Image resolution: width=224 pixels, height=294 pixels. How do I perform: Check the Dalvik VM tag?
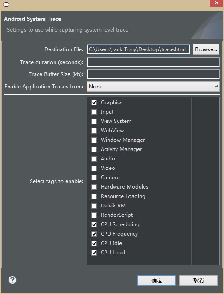(x=94, y=206)
